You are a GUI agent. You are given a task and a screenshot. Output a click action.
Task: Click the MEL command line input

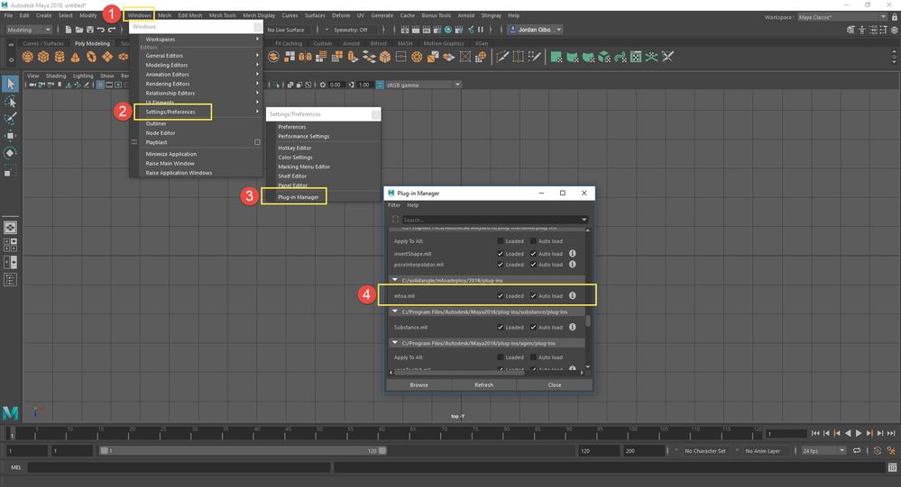tap(179, 467)
